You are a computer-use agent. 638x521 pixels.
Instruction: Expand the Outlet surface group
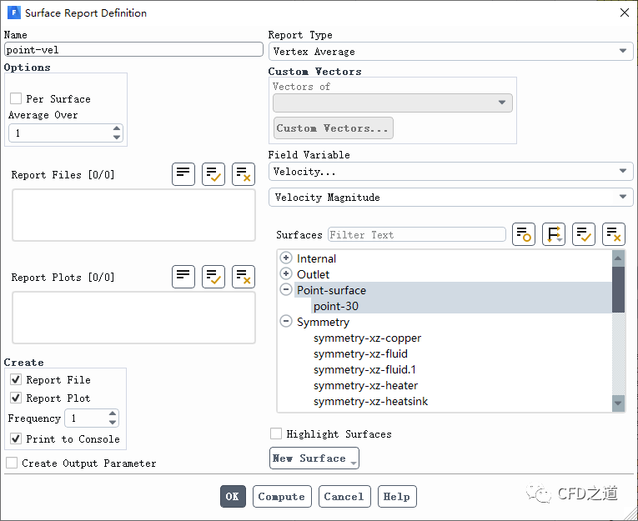point(286,274)
